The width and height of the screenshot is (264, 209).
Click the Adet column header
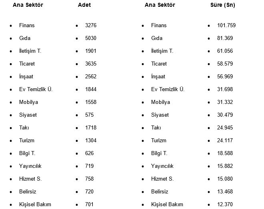click(x=84, y=5)
